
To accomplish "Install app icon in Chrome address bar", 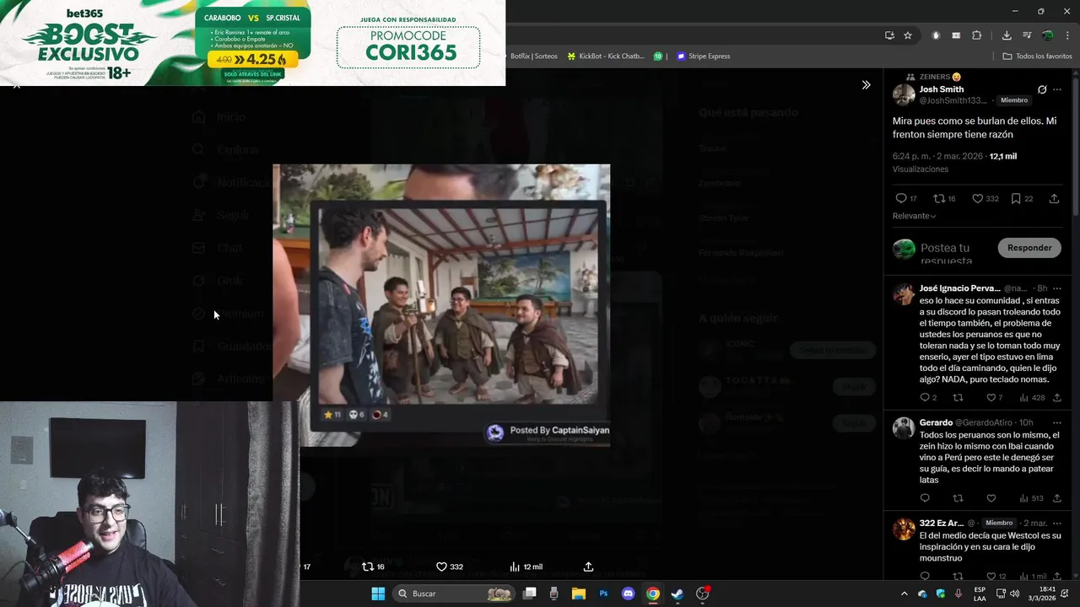I will (889, 35).
